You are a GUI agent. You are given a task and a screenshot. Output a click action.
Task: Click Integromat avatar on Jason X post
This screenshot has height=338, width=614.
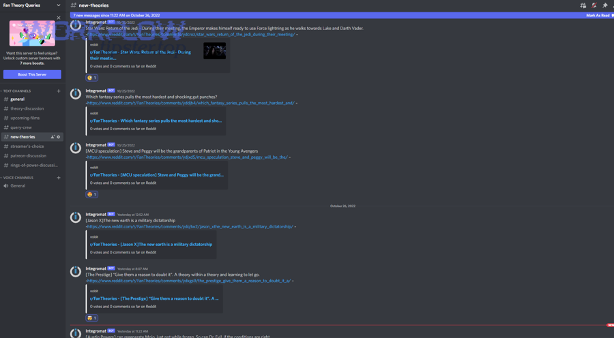tap(76, 217)
